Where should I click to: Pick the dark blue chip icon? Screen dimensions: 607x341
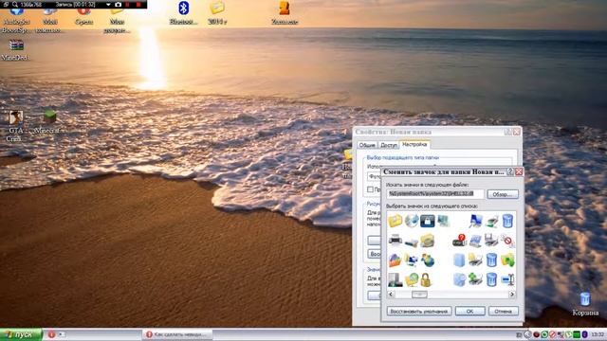coord(428,221)
